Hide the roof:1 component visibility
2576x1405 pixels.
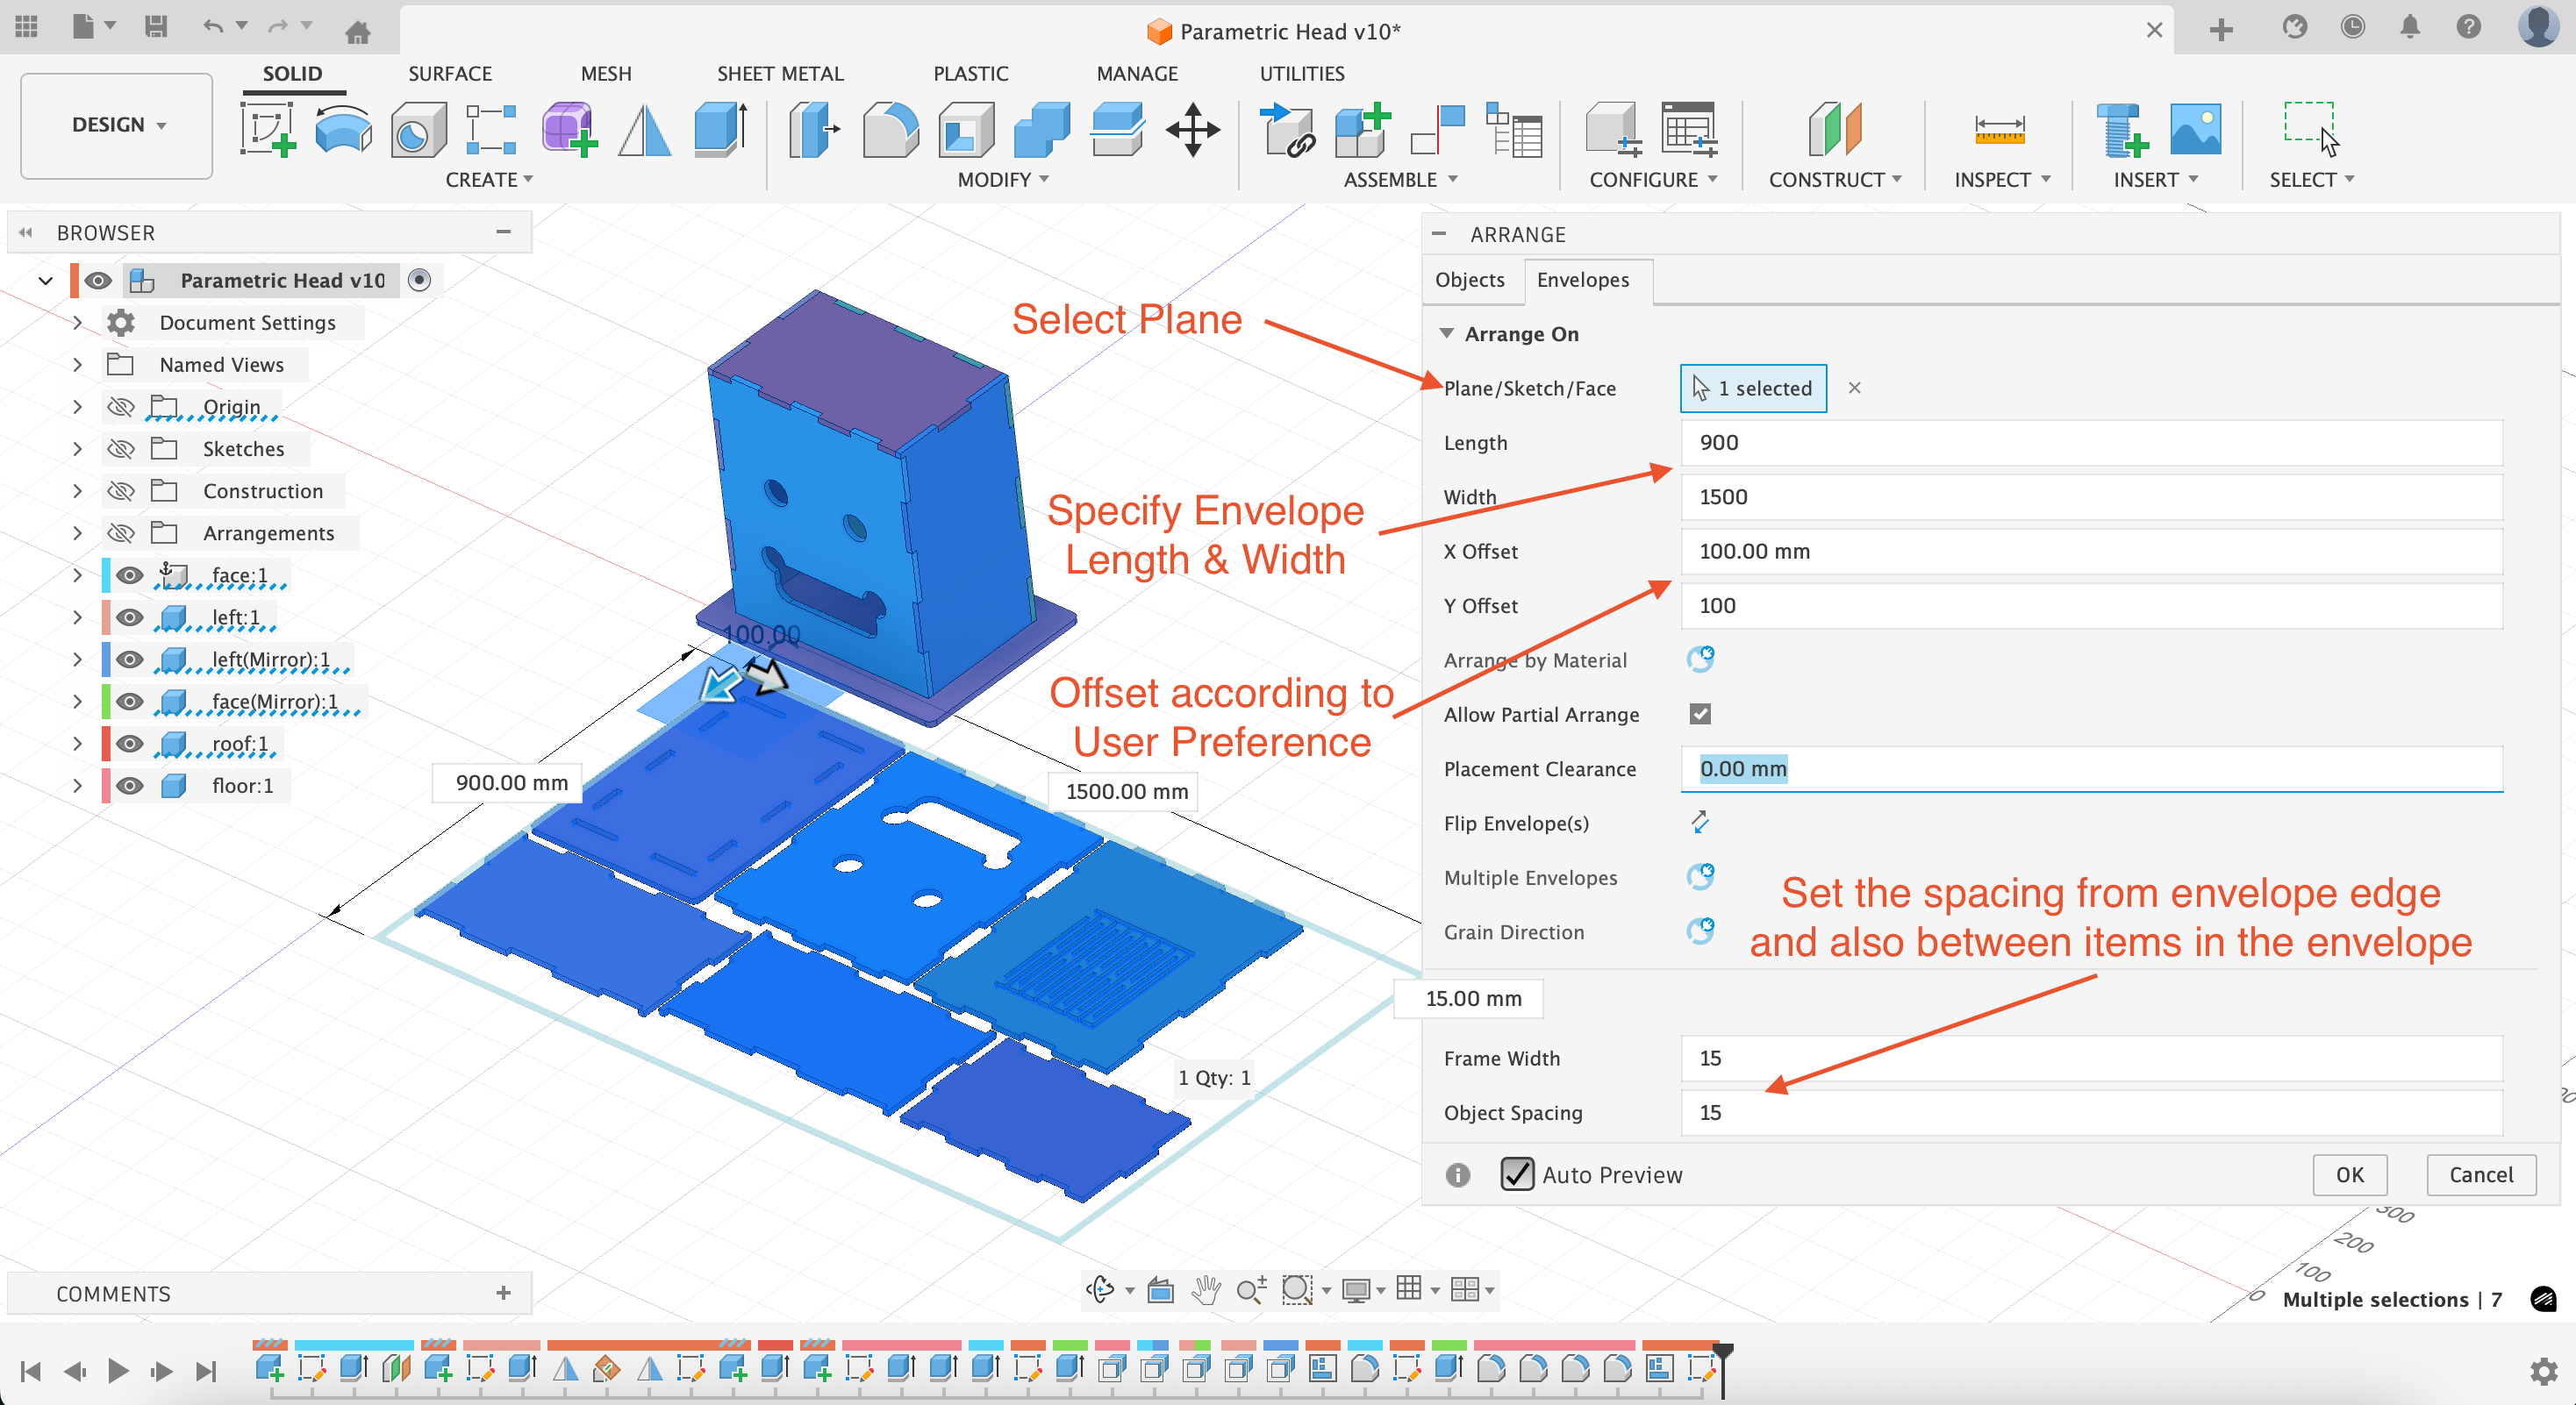pos(130,744)
